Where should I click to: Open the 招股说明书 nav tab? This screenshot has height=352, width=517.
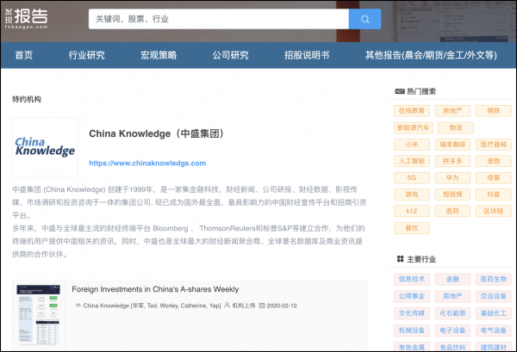point(307,55)
